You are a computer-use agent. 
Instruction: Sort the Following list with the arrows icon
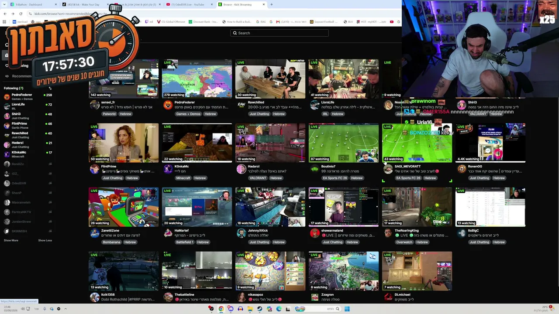(50, 88)
